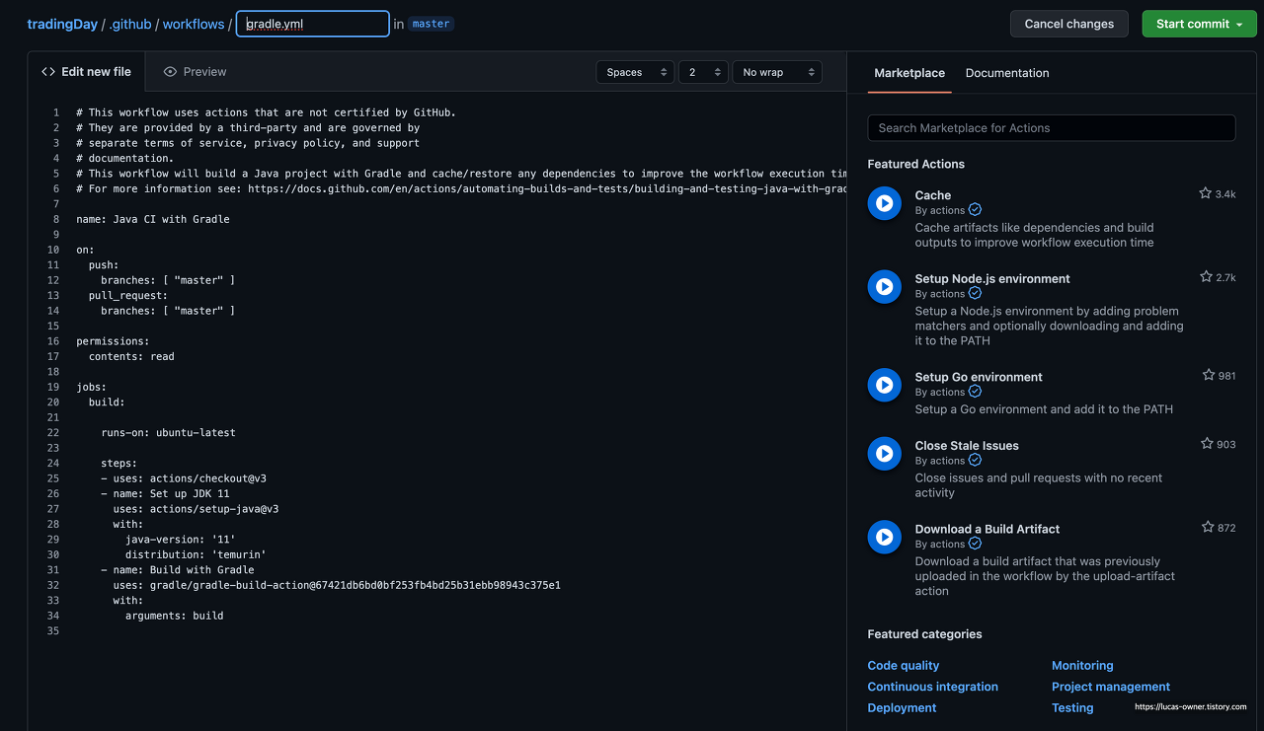Open the tradingDay repository breadcrumb link
The height and width of the screenshot is (731, 1264).
62,24
